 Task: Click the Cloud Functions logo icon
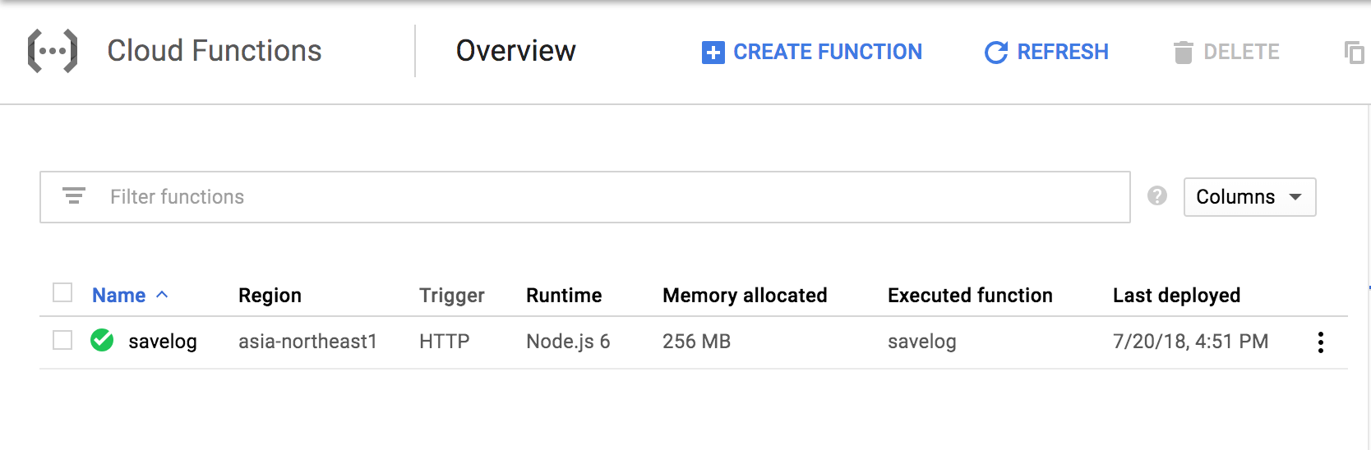53,51
